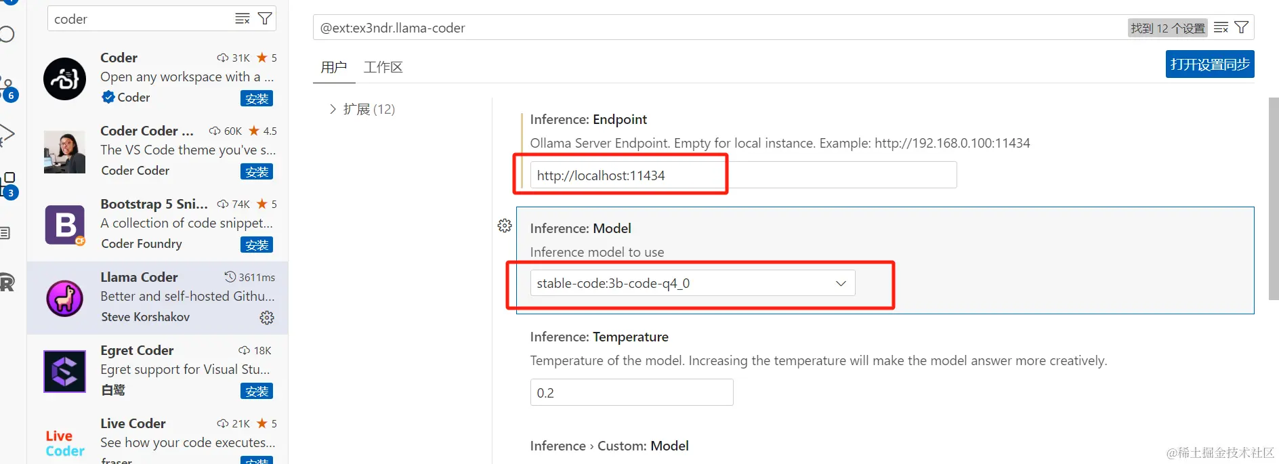Image resolution: width=1279 pixels, height=464 pixels.
Task: Click Egret Coder extension title
Action: pos(137,350)
